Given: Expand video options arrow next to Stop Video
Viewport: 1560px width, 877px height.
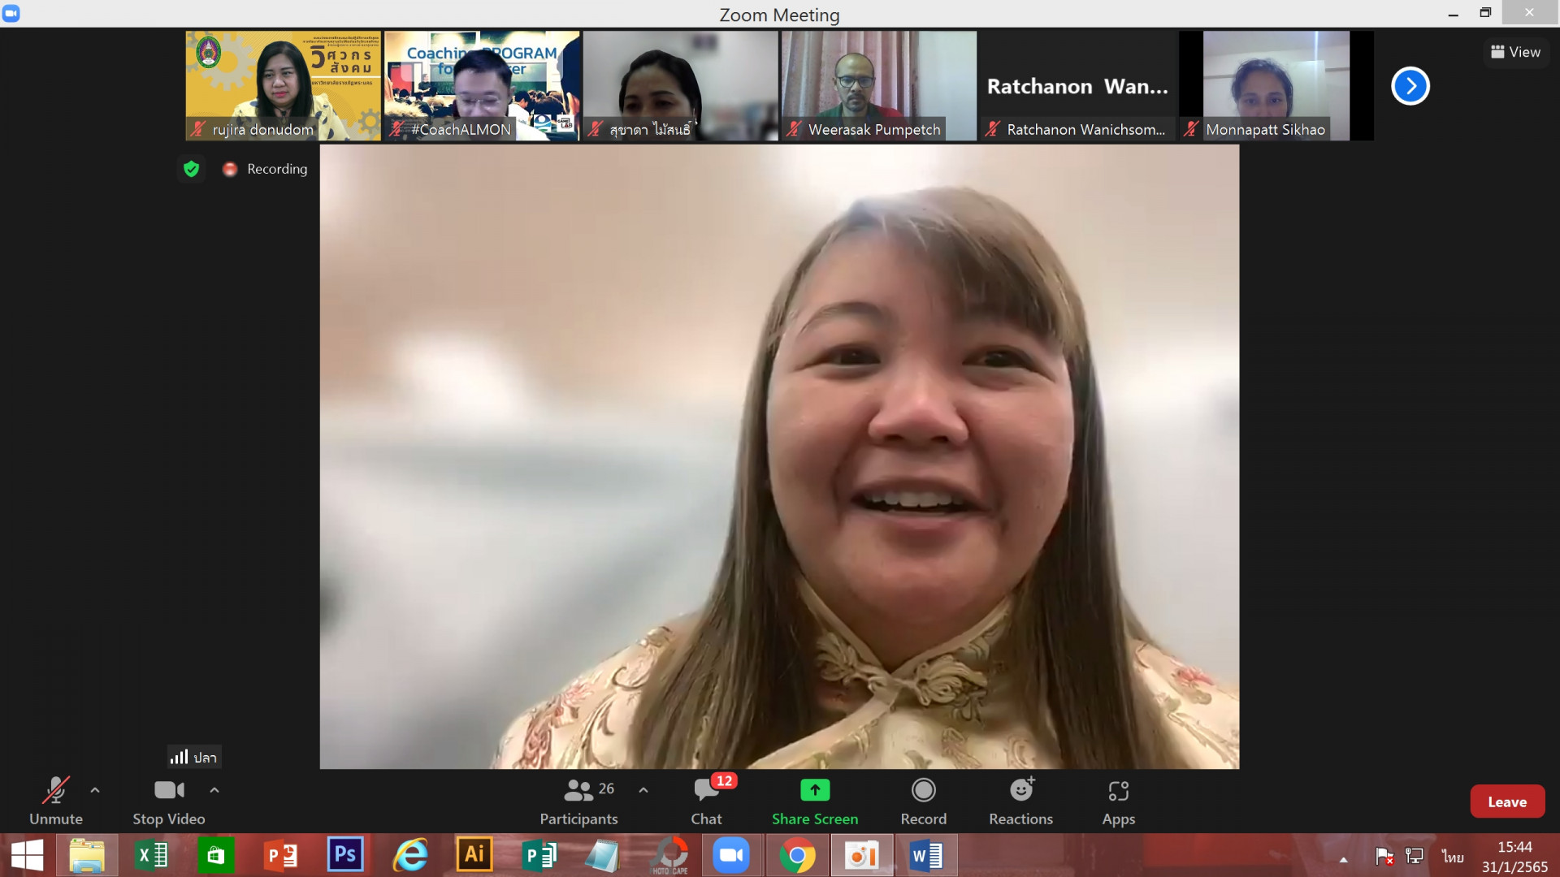Looking at the screenshot, I should [214, 789].
